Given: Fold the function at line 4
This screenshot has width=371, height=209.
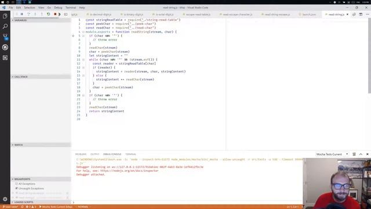Looking at the screenshot, I should 83,32.
